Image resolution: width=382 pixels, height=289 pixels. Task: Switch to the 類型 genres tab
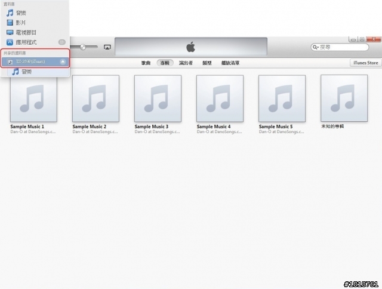pyautogui.click(x=207, y=63)
